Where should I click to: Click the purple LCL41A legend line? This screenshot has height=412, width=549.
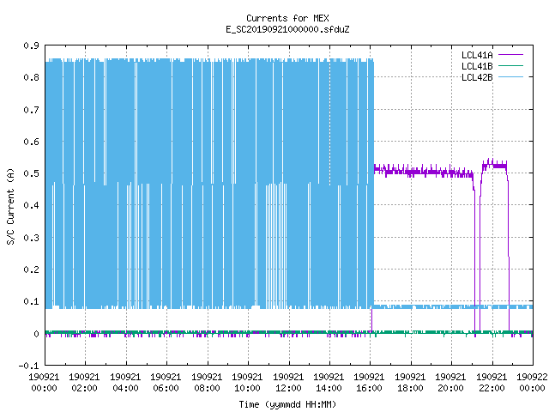pos(510,55)
